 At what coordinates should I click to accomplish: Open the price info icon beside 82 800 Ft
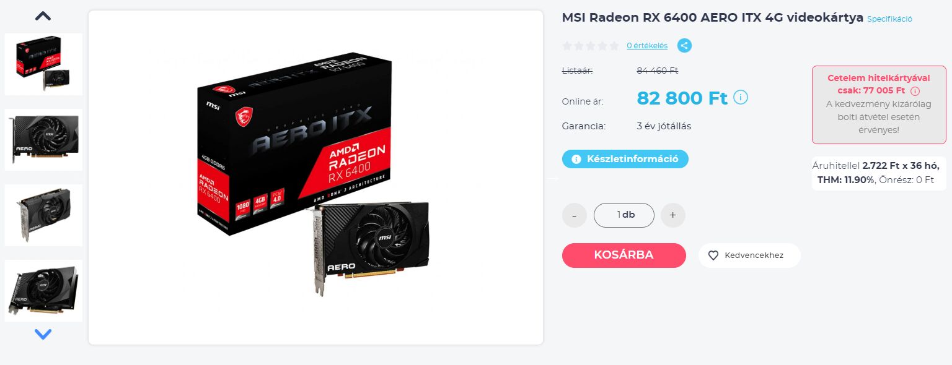(741, 98)
